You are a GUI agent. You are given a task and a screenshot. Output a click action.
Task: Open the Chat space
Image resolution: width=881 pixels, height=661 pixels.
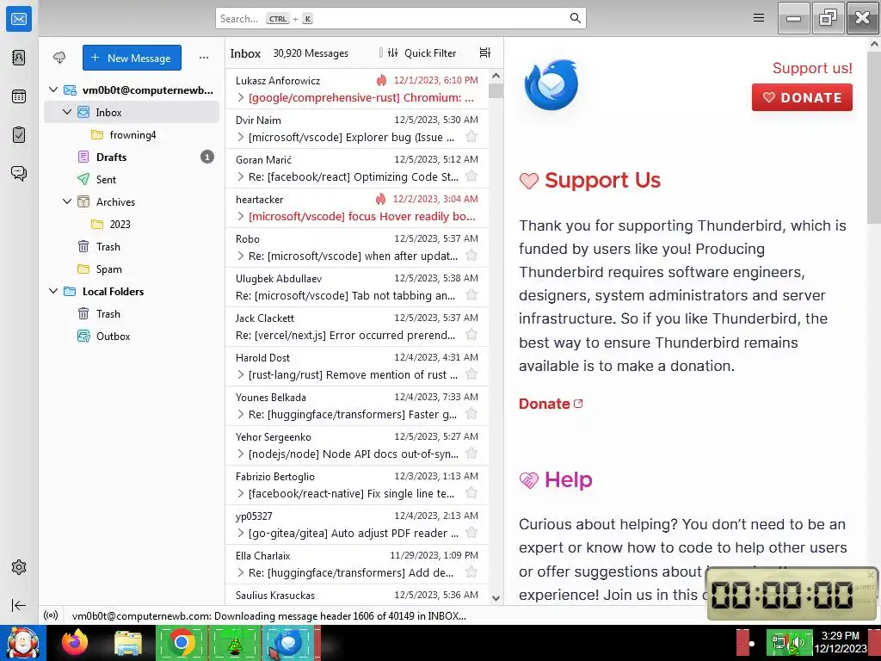coord(19,173)
